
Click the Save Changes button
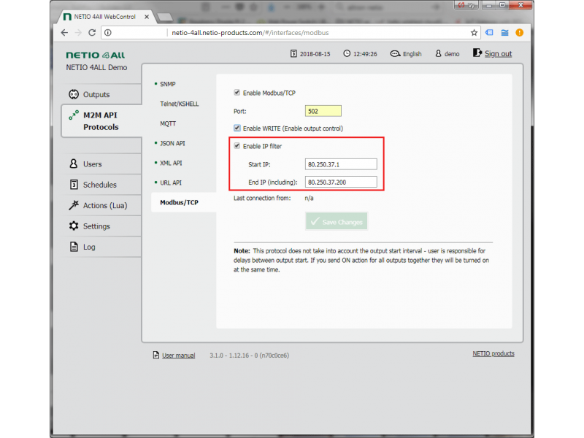337,222
